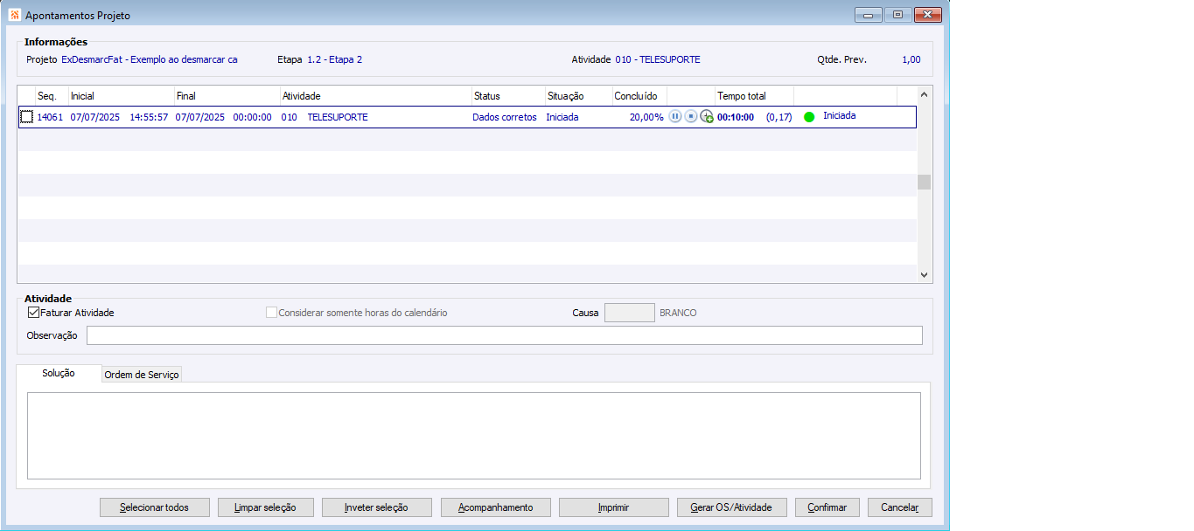
Task: Click the start time 14:55:57
Action: coord(149,117)
